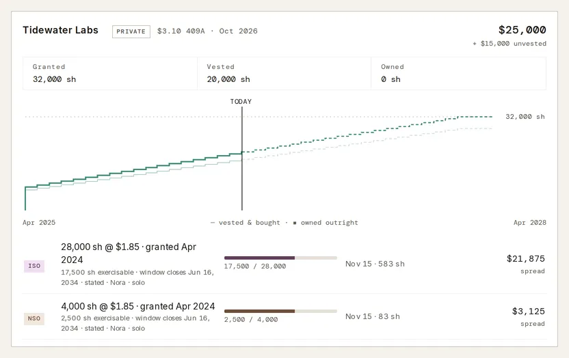Click the 17,500 / 28,000 progress text
Image resolution: width=569 pixels, height=358 pixels.
255,266
